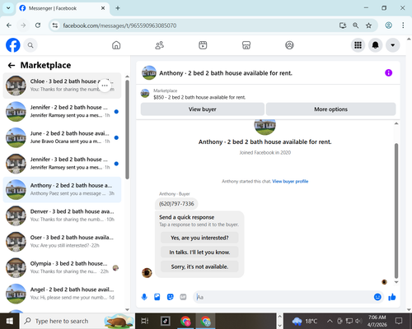The height and width of the screenshot is (329, 412).
Task: Reload the page
Action: [38, 25]
